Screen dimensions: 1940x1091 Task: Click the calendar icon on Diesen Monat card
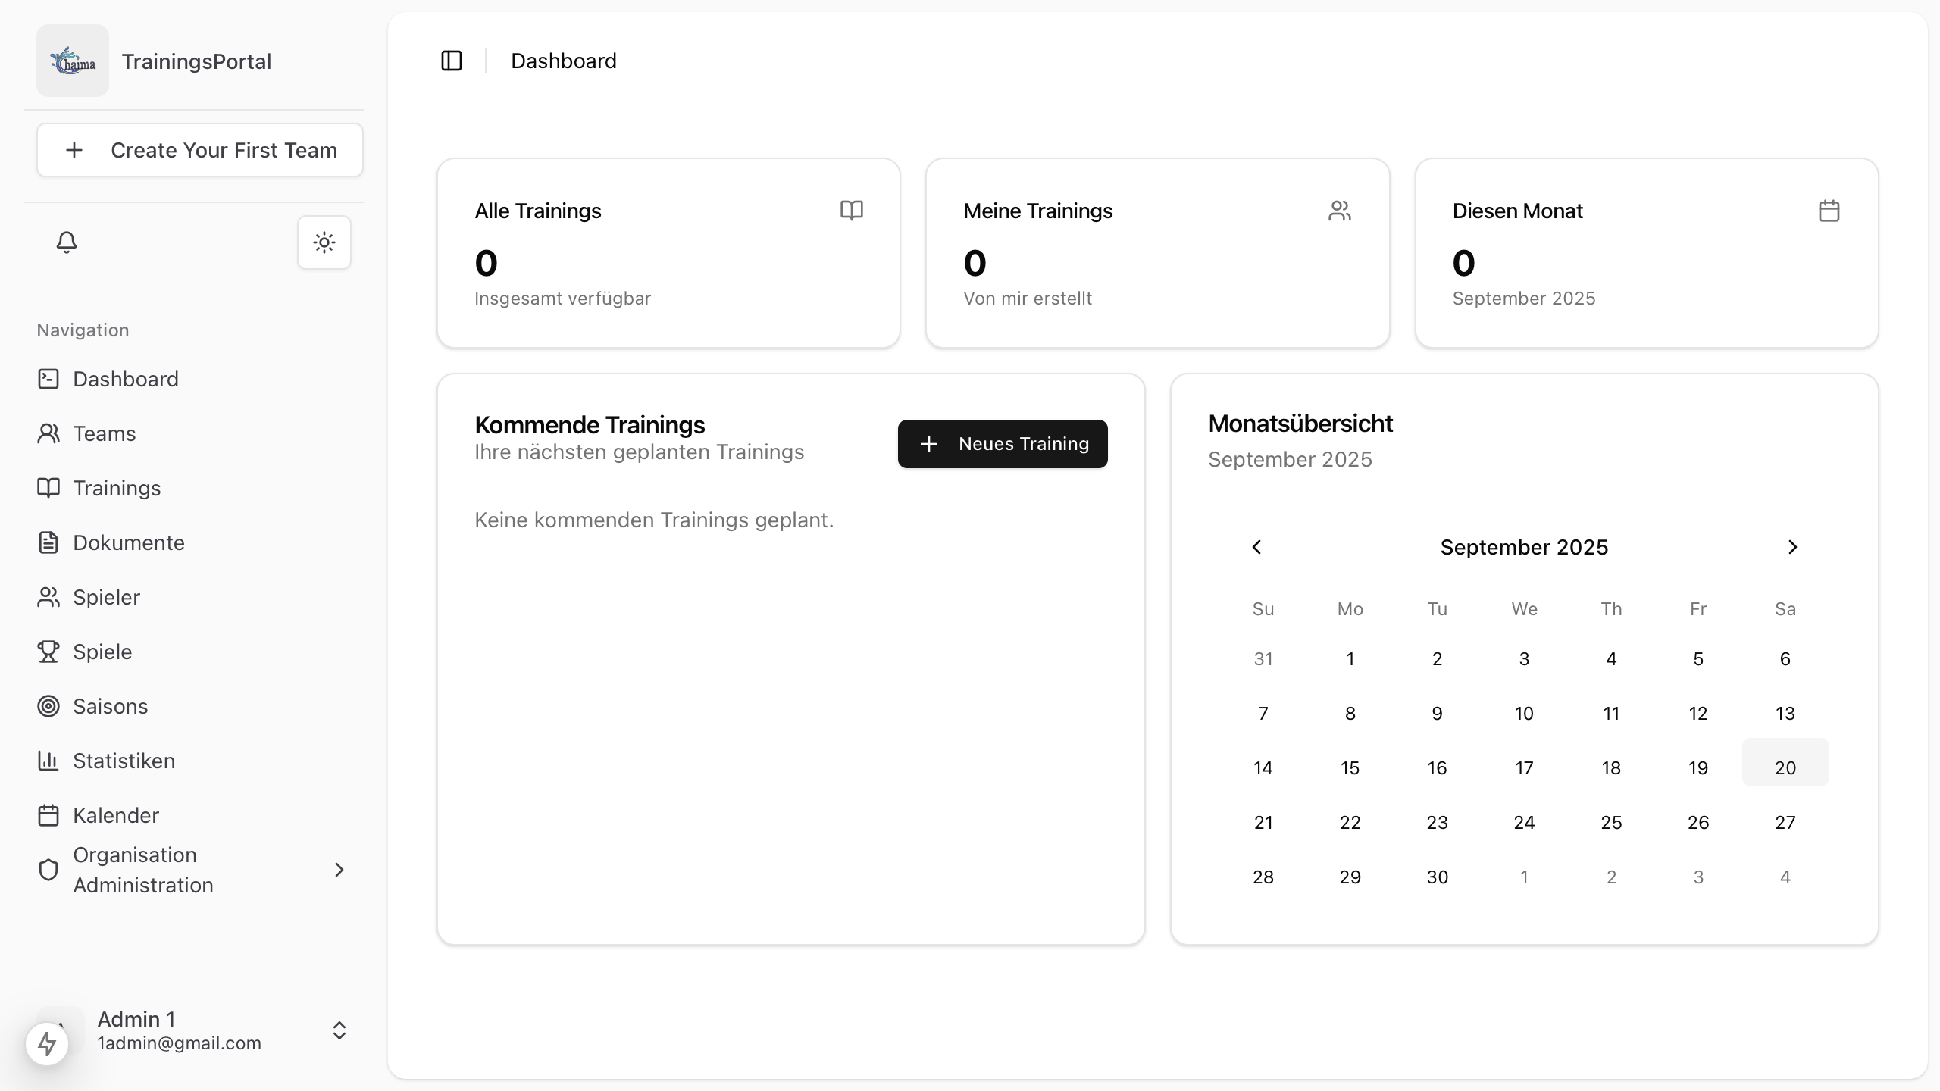coord(1829,211)
